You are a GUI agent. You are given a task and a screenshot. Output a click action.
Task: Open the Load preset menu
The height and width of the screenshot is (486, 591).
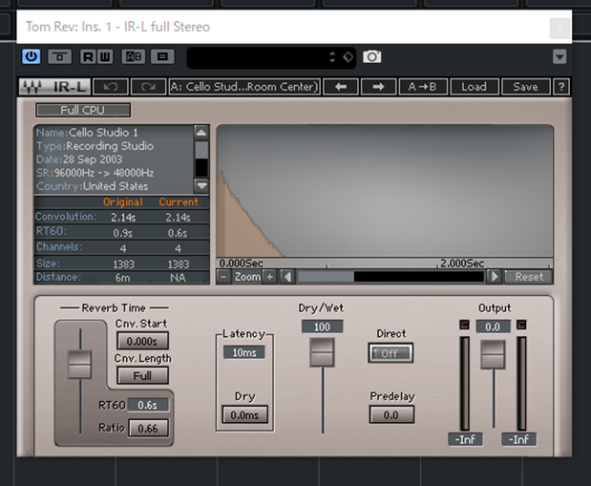(x=474, y=87)
